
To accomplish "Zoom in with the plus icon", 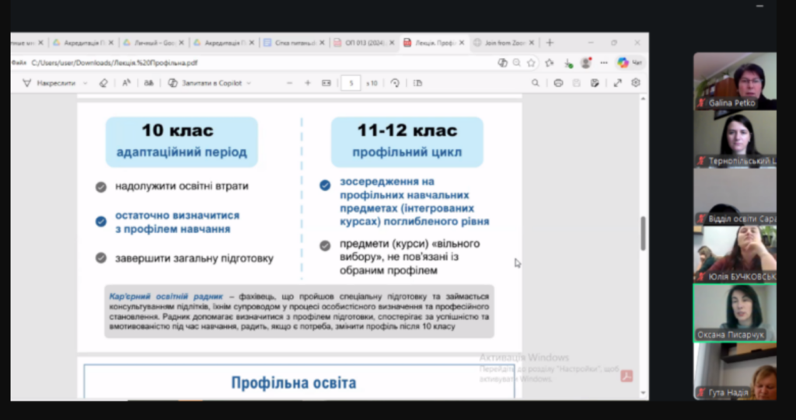I will tap(307, 83).
